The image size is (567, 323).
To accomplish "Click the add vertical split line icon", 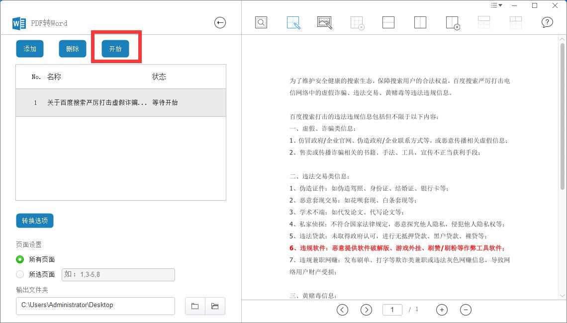I will point(420,22).
